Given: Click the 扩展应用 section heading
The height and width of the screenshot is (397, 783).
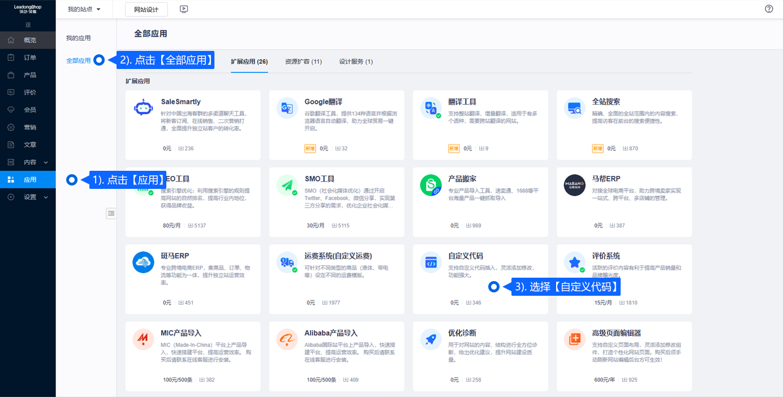Looking at the screenshot, I should [137, 81].
